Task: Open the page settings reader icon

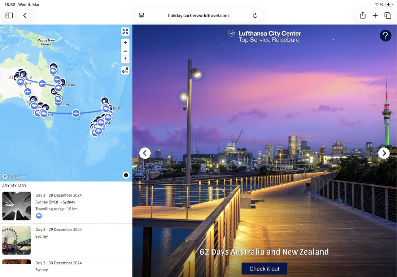Action: (x=141, y=16)
